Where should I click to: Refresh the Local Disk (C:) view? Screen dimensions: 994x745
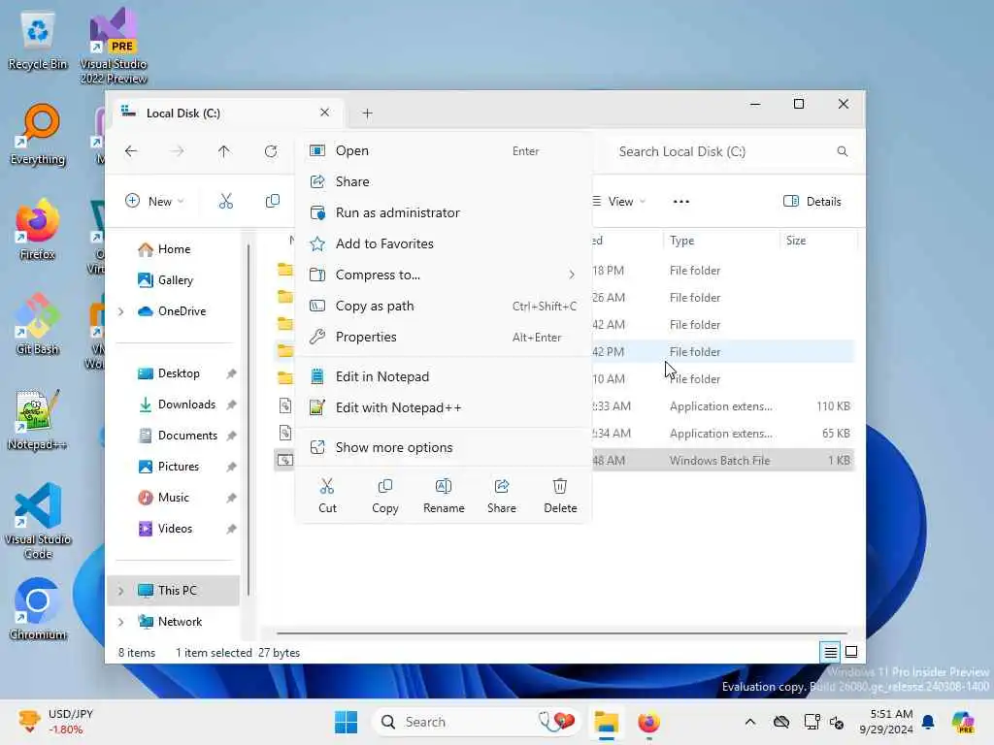[271, 151]
